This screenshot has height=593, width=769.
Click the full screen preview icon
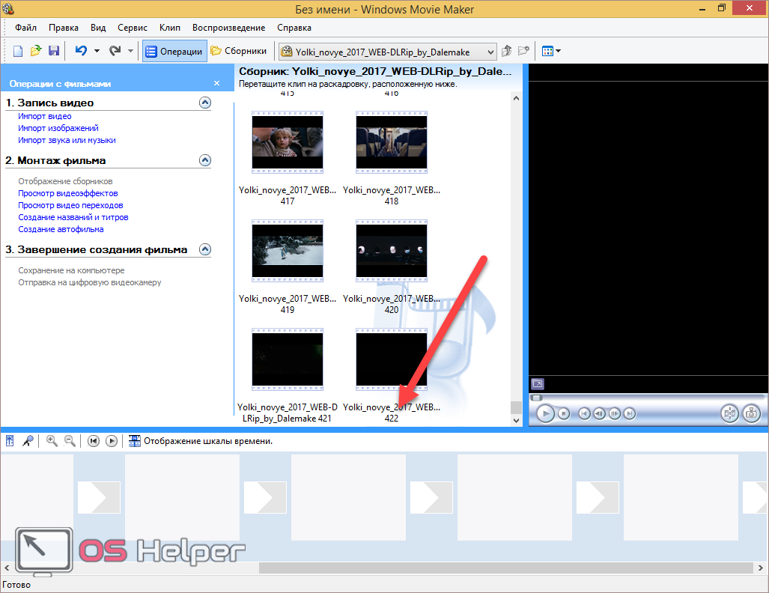pos(537,384)
